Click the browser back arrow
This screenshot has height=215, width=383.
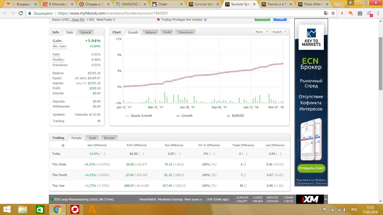click(x=5, y=13)
